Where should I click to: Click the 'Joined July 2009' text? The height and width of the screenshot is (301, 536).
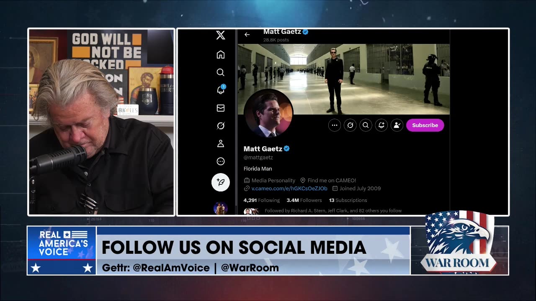[x=360, y=189]
